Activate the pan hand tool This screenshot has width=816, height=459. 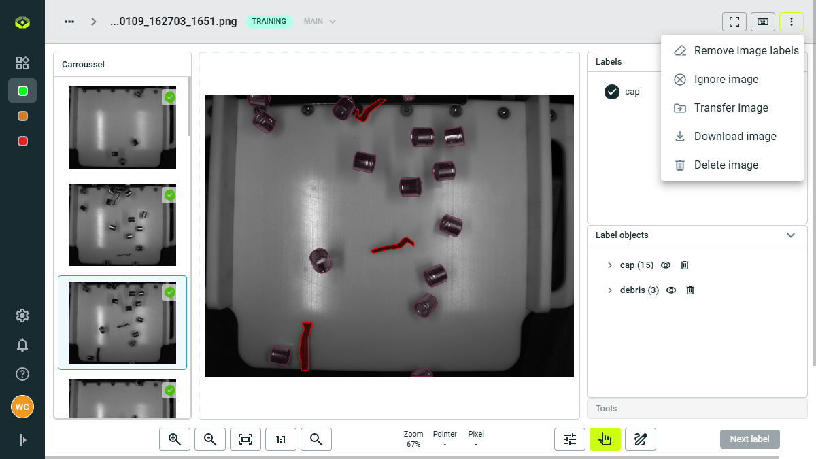[x=605, y=439]
